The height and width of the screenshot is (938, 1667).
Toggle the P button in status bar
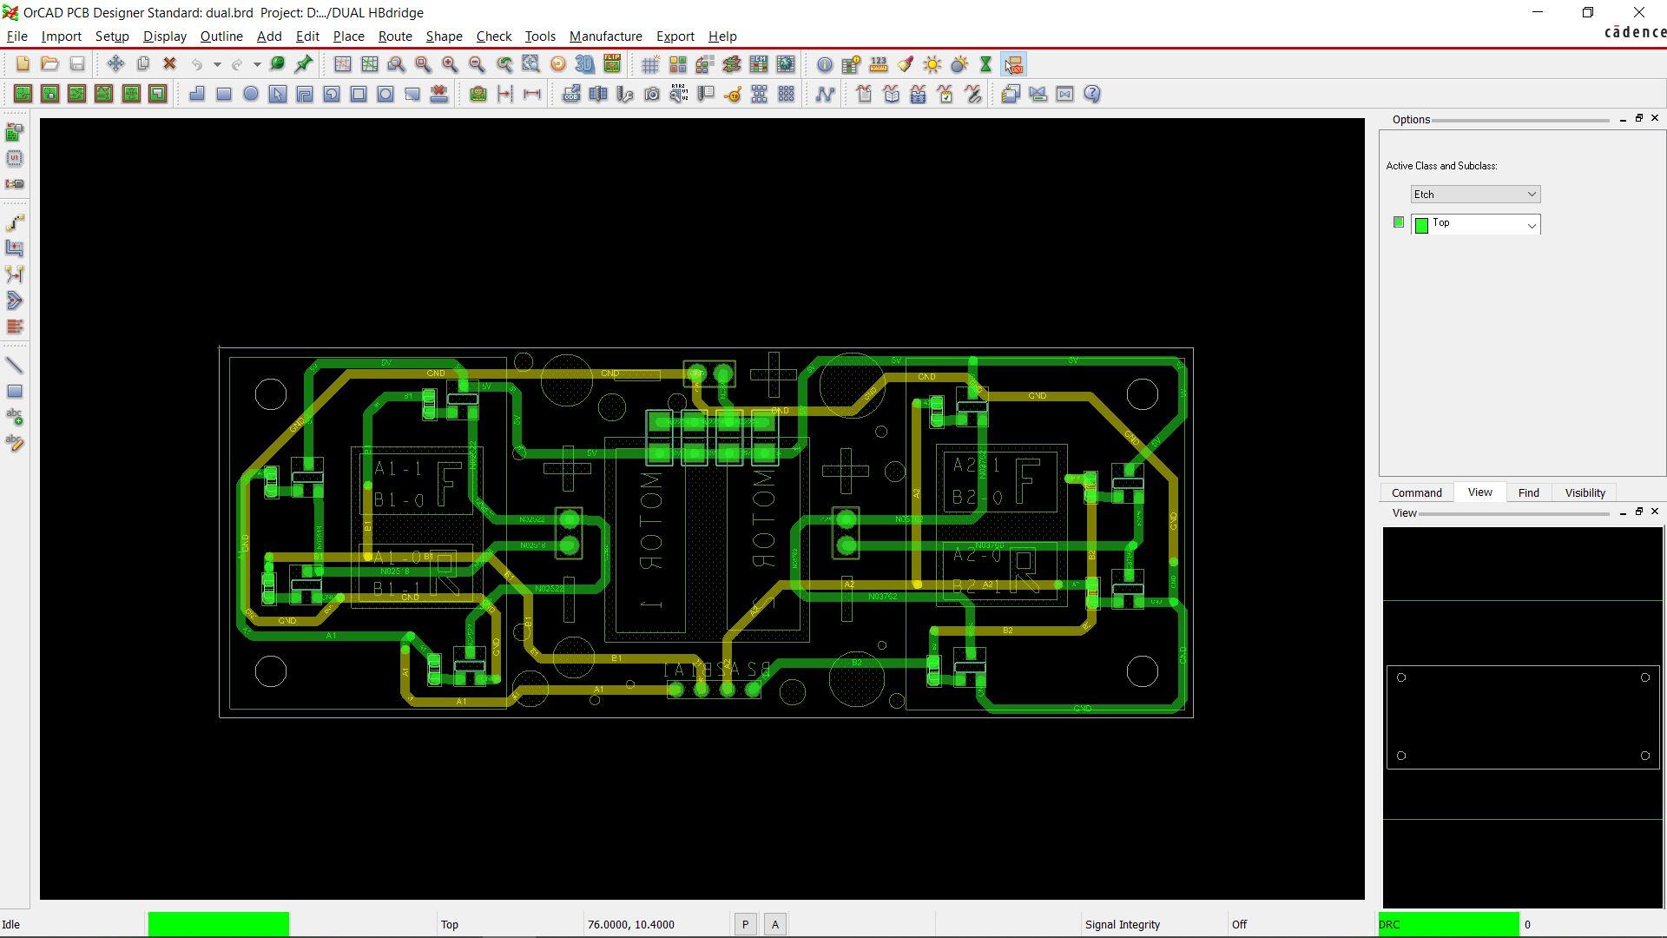tap(745, 924)
